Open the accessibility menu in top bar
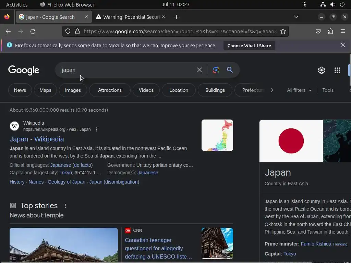The width and height of the screenshot is (351, 263). tap(305, 4)
